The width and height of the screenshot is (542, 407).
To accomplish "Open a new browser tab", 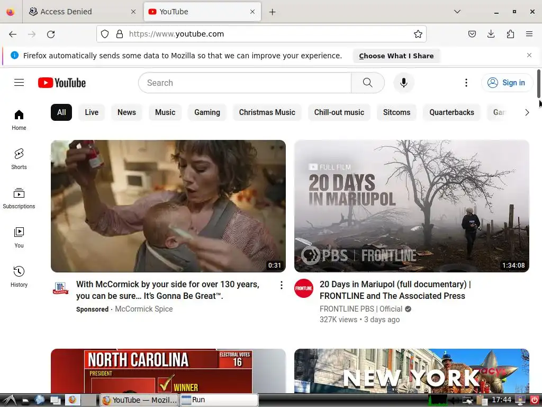I will (273, 12).
